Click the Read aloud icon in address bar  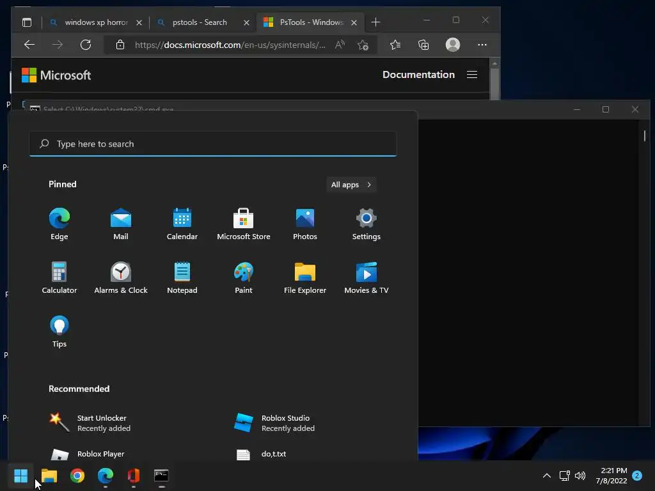[x=340, y=45]
